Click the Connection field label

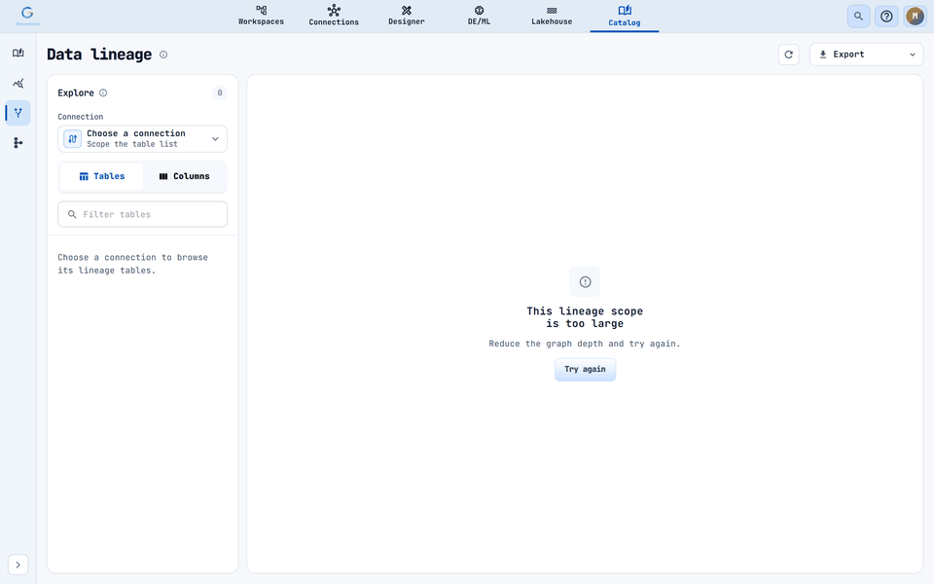81,117
